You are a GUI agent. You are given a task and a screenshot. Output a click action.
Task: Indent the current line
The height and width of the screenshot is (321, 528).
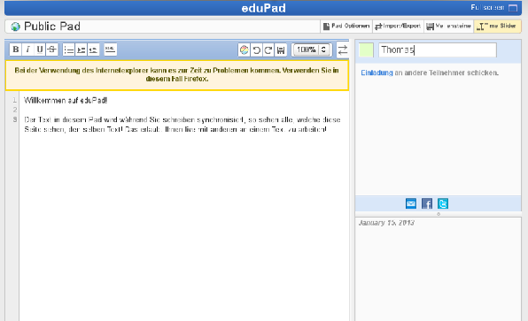point(81,50)
